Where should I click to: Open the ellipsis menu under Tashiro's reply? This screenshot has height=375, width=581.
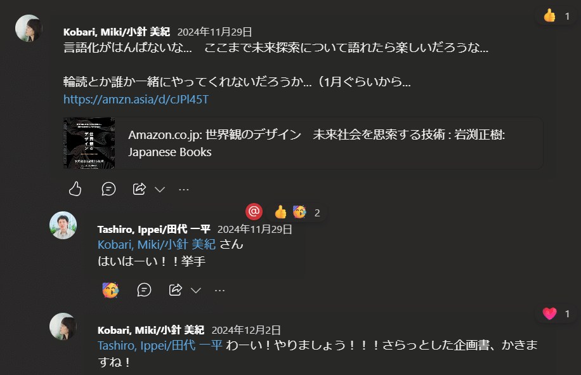click(219, 290)
